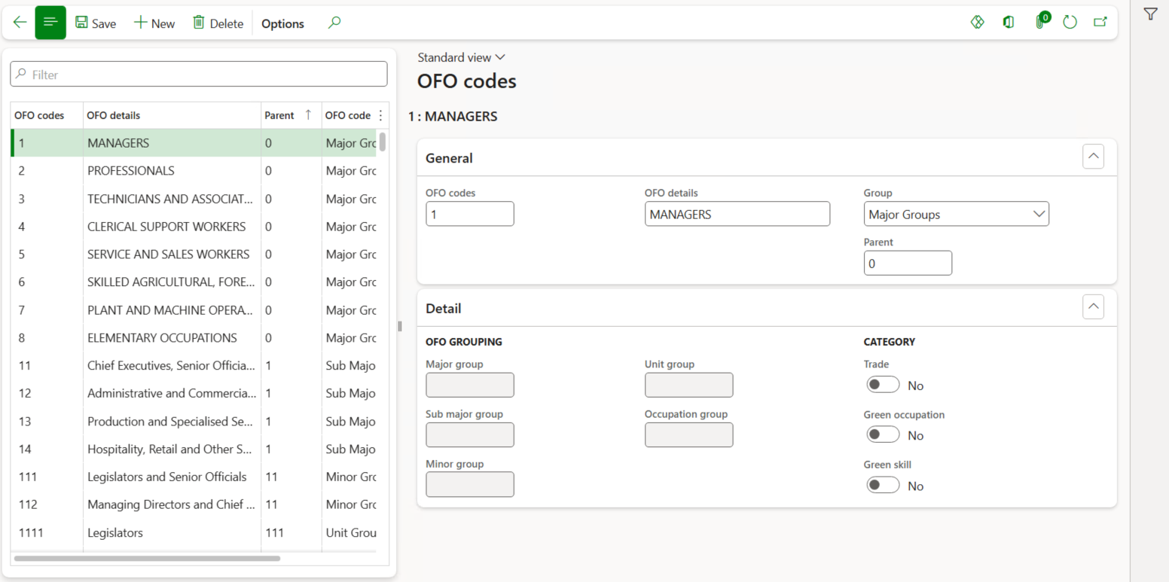
Task: Click the Major group field
Action: pyautogui.click(x=470, y=385)
